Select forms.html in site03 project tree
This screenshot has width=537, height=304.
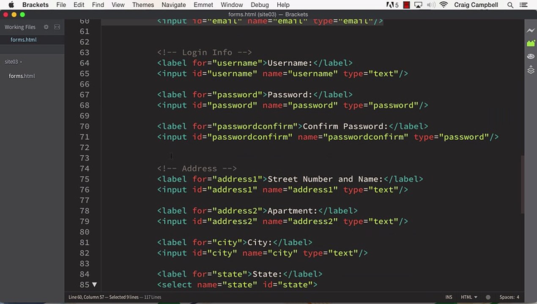pos(22,76)
